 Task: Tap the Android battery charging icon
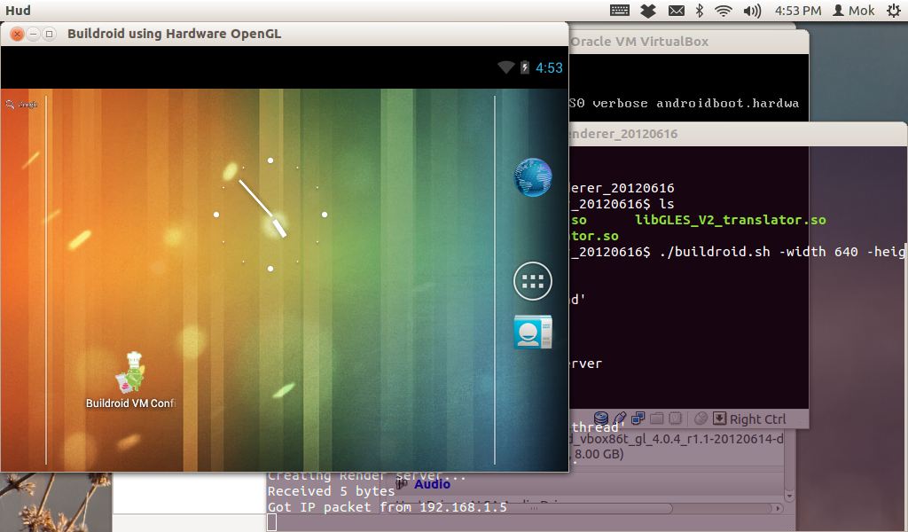525,67
